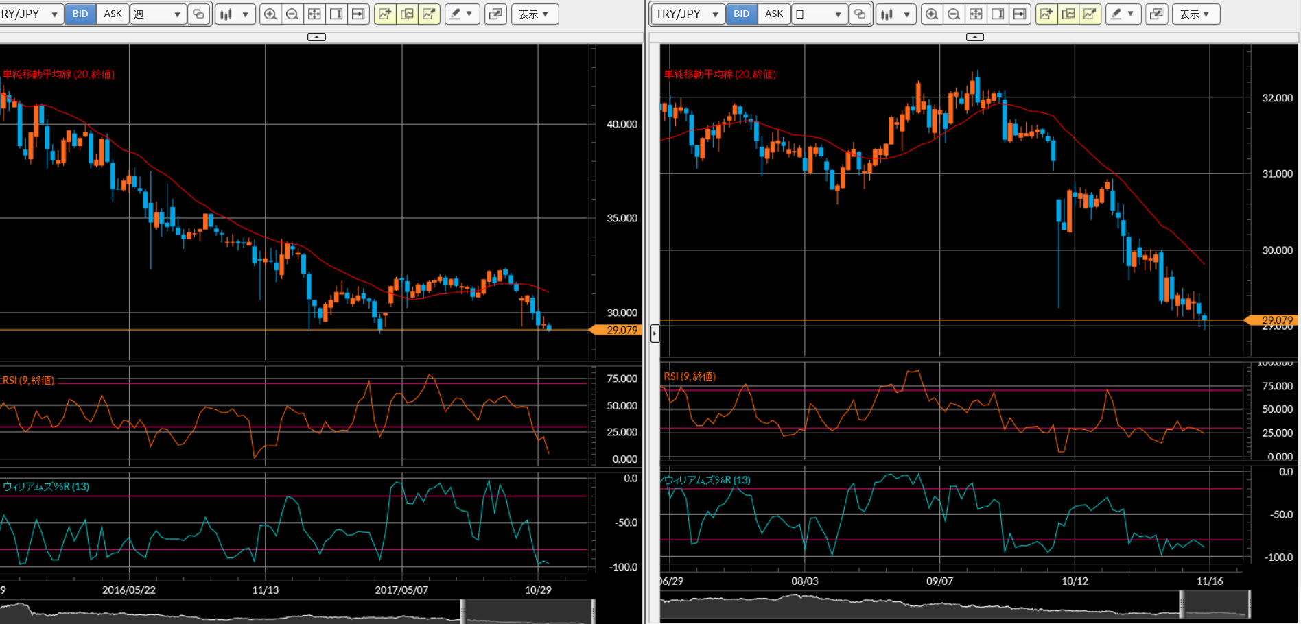
Task: Zoom in on the daily chart
Action: pos(931,14)
